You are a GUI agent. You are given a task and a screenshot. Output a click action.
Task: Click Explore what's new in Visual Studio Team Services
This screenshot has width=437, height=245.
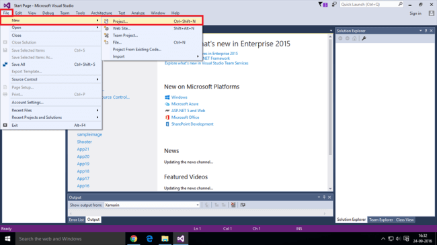point(206,63)
